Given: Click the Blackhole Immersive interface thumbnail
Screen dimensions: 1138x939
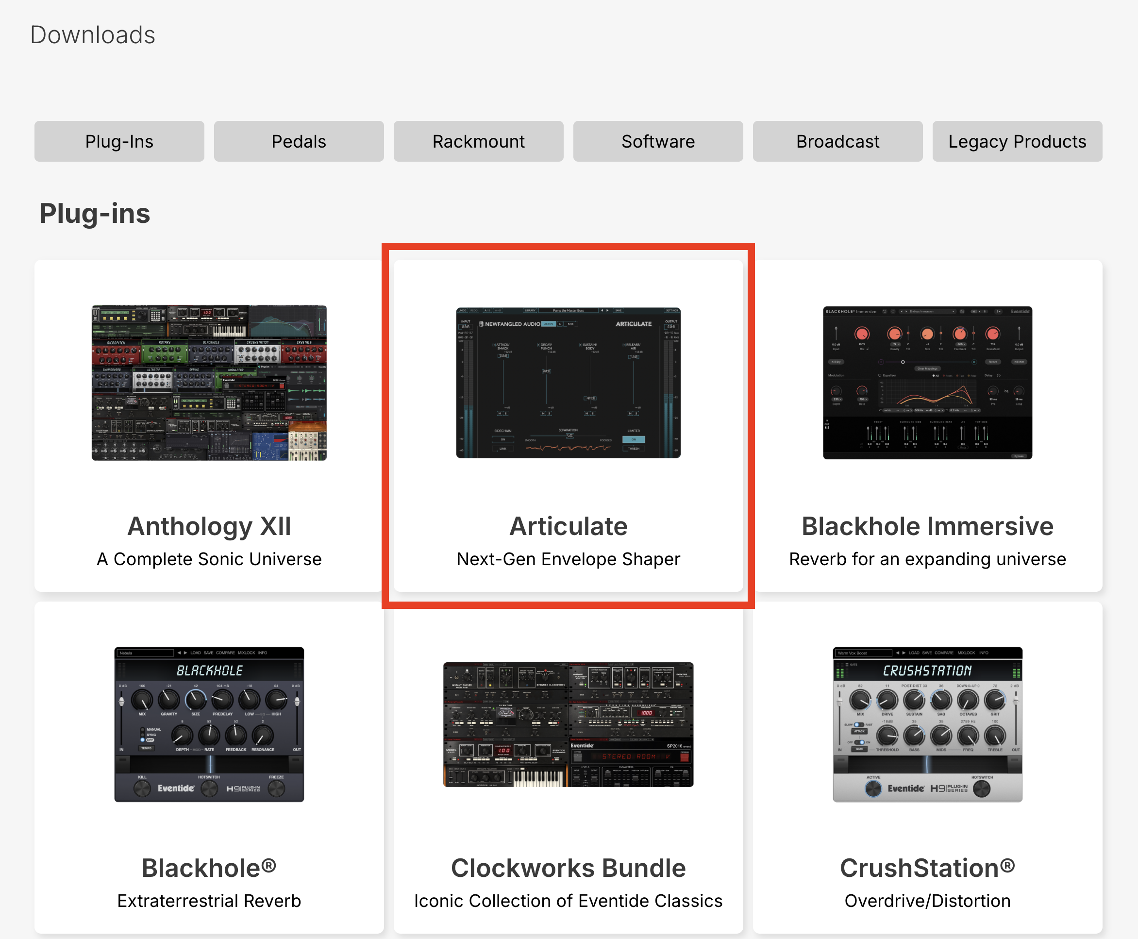Looking at the screenshot, I should [x=927, y=383].
